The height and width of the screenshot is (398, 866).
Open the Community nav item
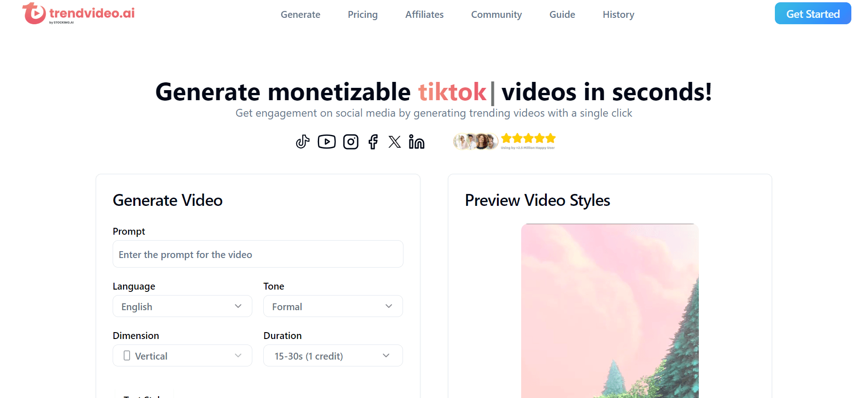496,15
